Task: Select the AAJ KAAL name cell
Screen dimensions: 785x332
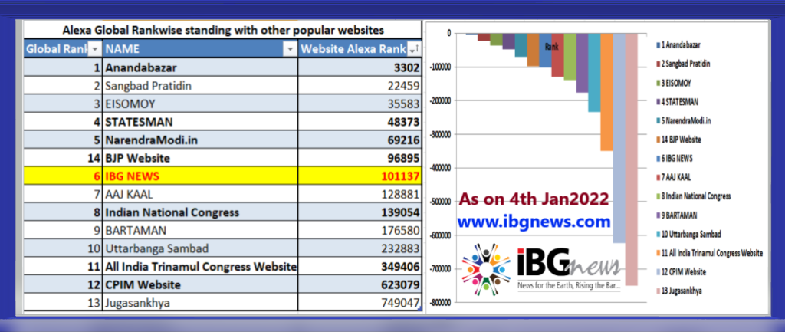Action: pos(200,194)
